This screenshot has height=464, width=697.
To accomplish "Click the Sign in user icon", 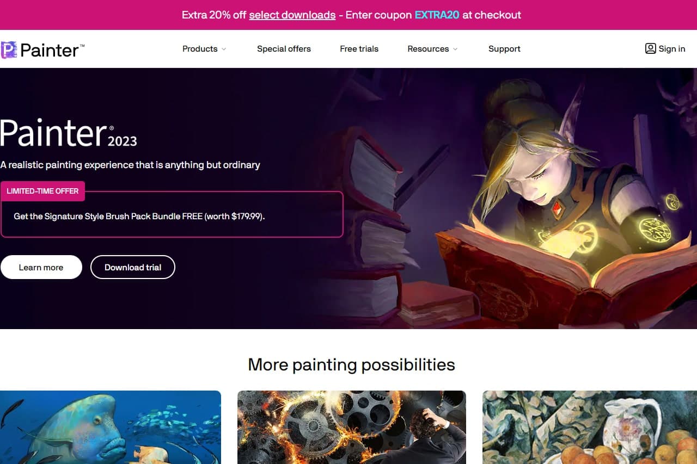I will click(x=650, y=48).
